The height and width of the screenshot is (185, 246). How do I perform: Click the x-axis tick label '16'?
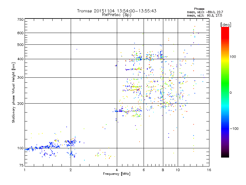pos(209,170)
